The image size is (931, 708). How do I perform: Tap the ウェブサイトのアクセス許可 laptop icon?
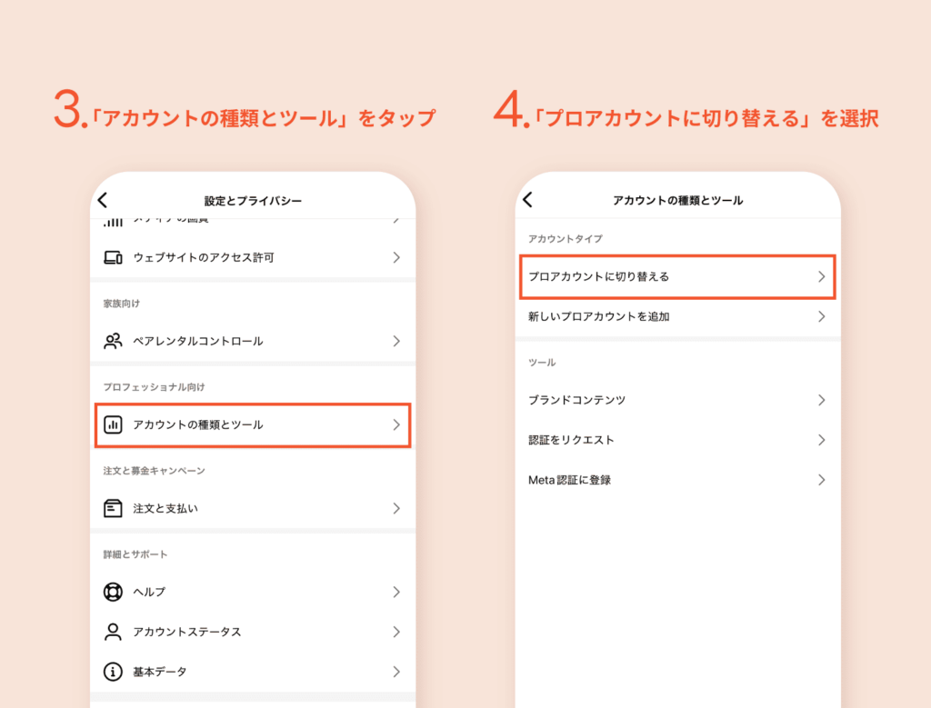tap(113, 258)
